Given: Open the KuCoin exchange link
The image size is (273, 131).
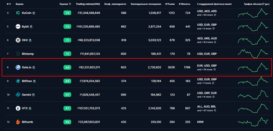Looking at the screenshot, I should pos(27,13).
